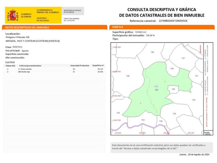
Task: Click 'VICEPRESIDENCIA PRIMERA DEL GOBIERNO' heading
Action: [48, 11]
